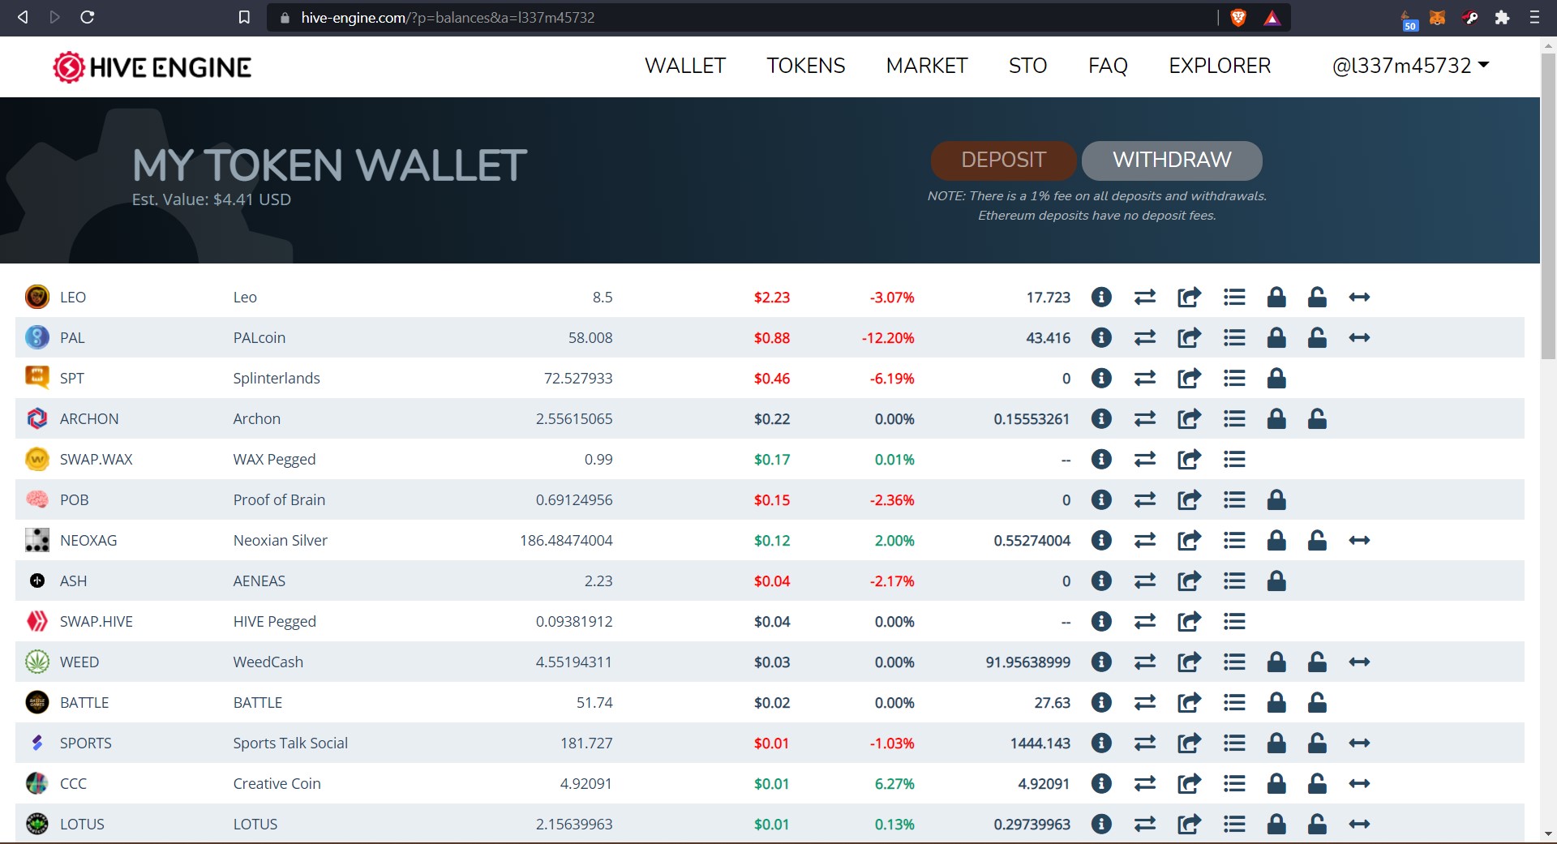Click the unstake open-lock icon for ARCHON
This screenshot has width=1557, height=844.
click(x=1317, y=419)
